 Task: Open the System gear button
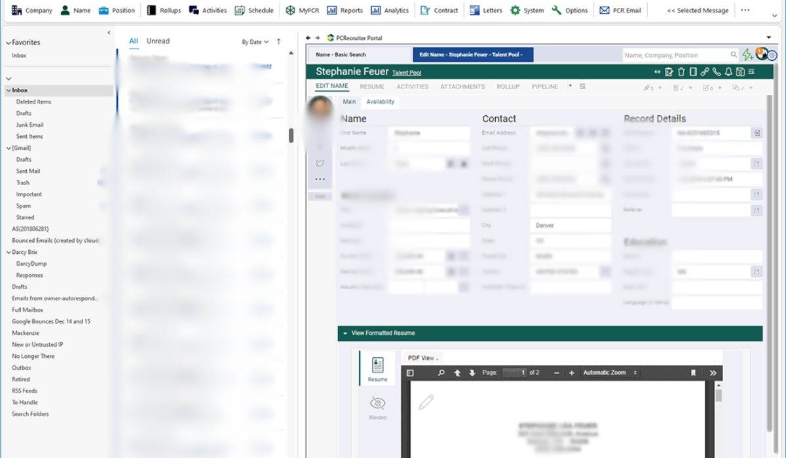click(527, 10)
